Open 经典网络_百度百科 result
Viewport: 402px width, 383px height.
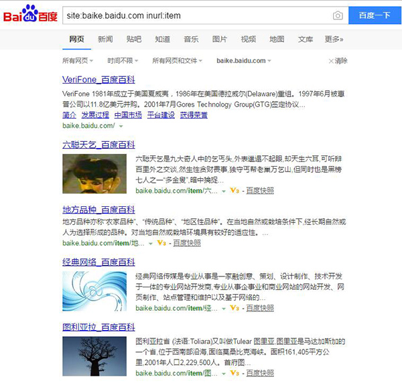(x=98, y=262)
